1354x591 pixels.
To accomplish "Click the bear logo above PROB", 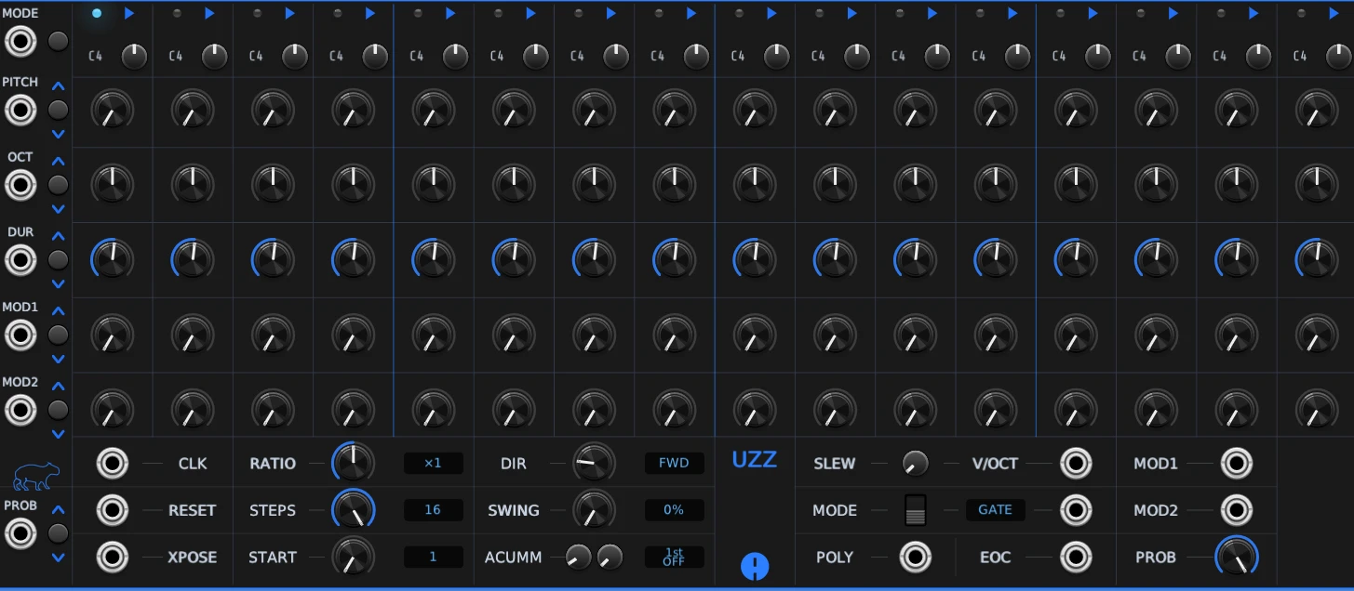I will tap(36, 477).
